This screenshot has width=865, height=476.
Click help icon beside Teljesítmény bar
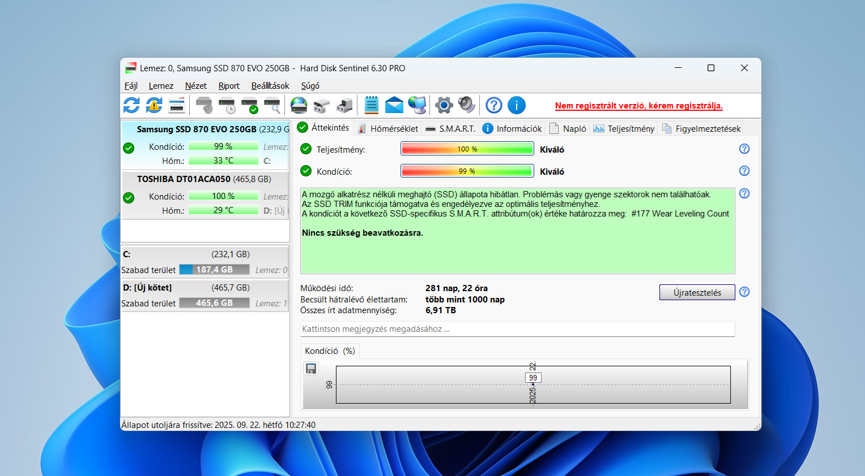pyautogui.click(x=744, y=149)
